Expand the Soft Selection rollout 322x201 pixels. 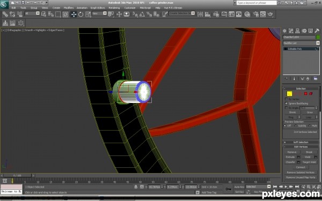(301, 142)
